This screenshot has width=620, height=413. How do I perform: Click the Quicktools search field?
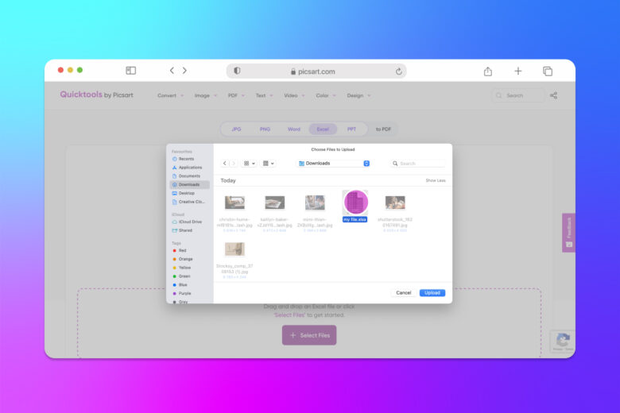coord(518,95)
